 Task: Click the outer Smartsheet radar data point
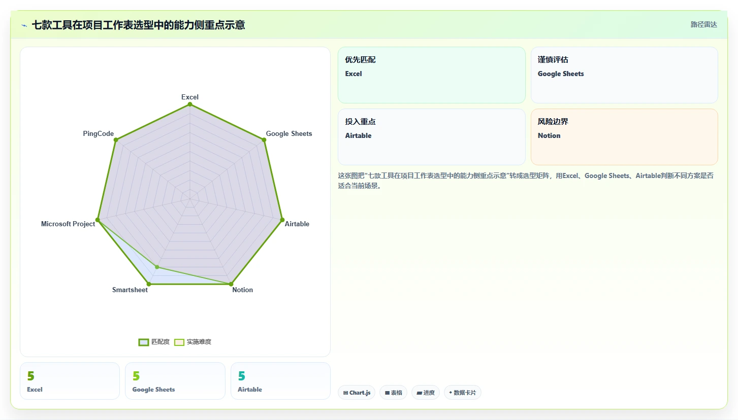[148, 284]
